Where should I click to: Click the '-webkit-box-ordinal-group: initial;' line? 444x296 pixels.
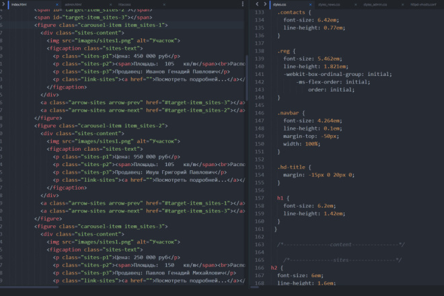pos(338,74)
